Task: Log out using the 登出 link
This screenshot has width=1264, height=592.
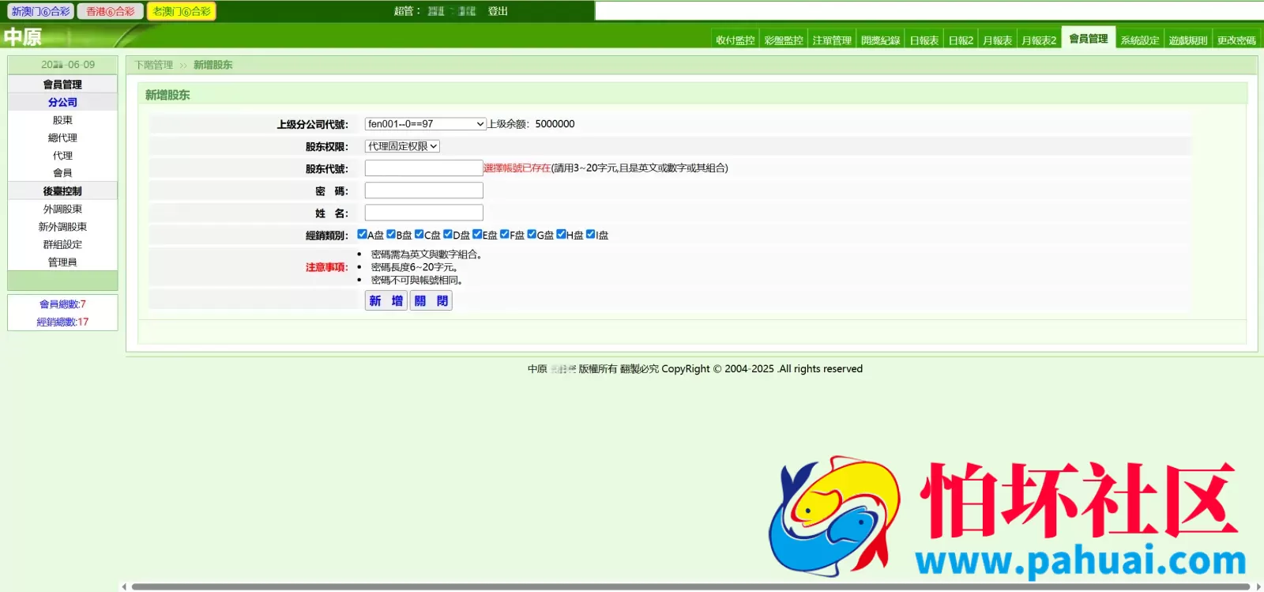Action: point(498,11)
